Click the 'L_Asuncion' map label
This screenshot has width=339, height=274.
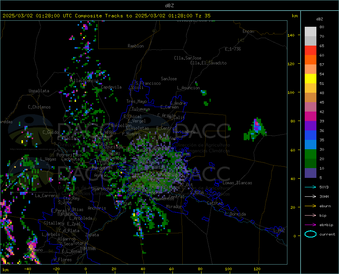point(188,88)
